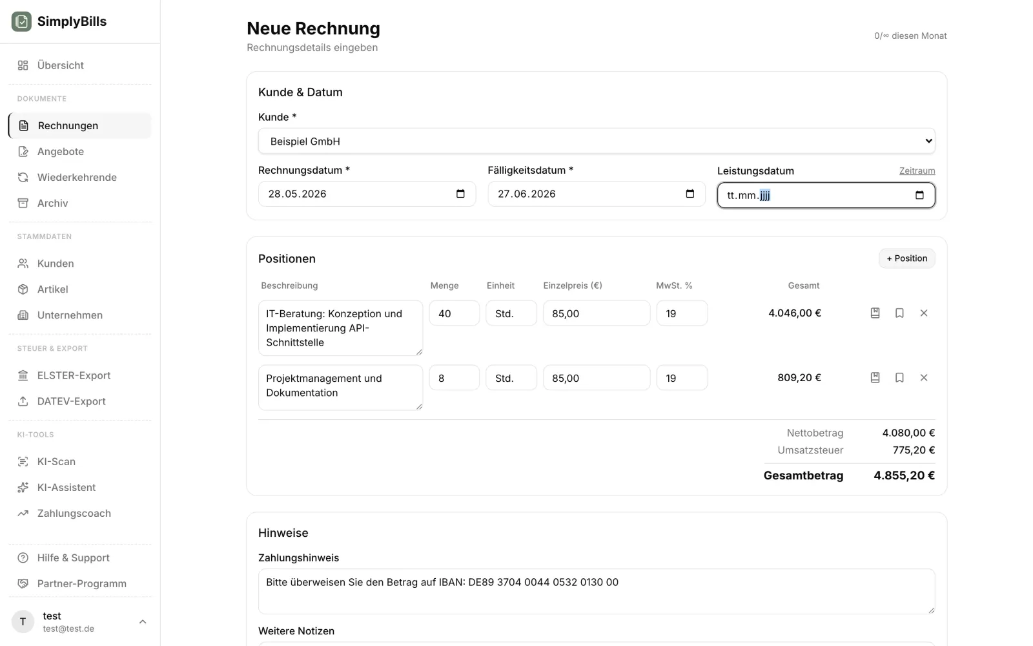Open Unternehmen settings in sidebar
Screen dimensions: 1033x646
point(80,315)
